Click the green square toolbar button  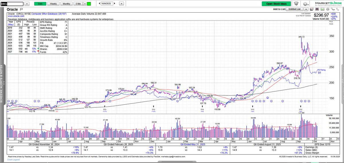tap(89, 4)
